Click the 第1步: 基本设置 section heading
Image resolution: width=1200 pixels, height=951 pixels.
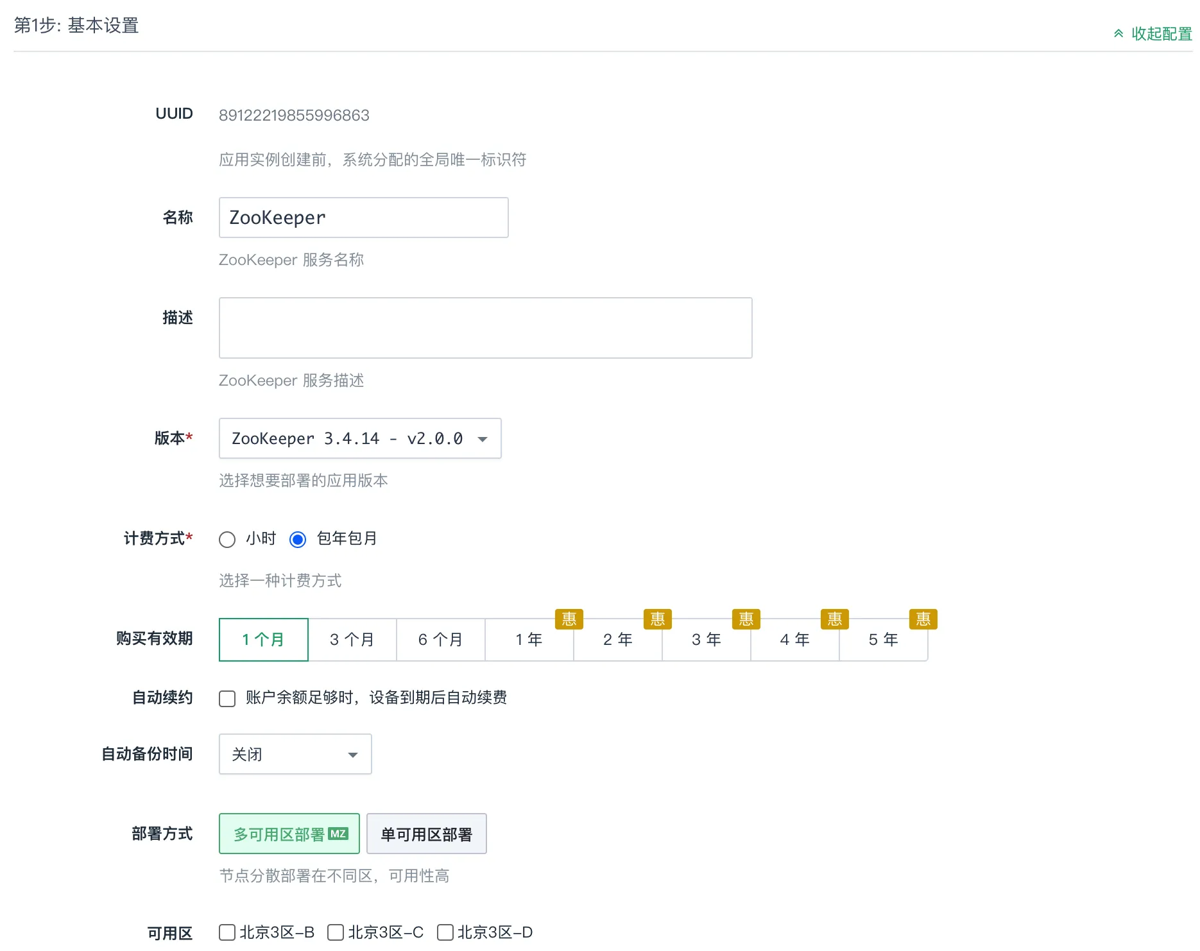click(76, 26)
